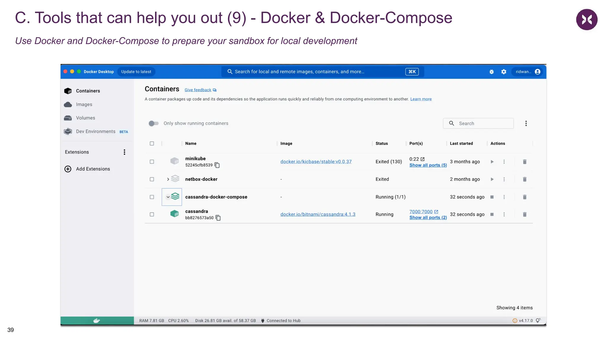Click the Connected to Hub status
Image resolution: width=607 pixels, height=341 pixels.
[x=281, y=321]
